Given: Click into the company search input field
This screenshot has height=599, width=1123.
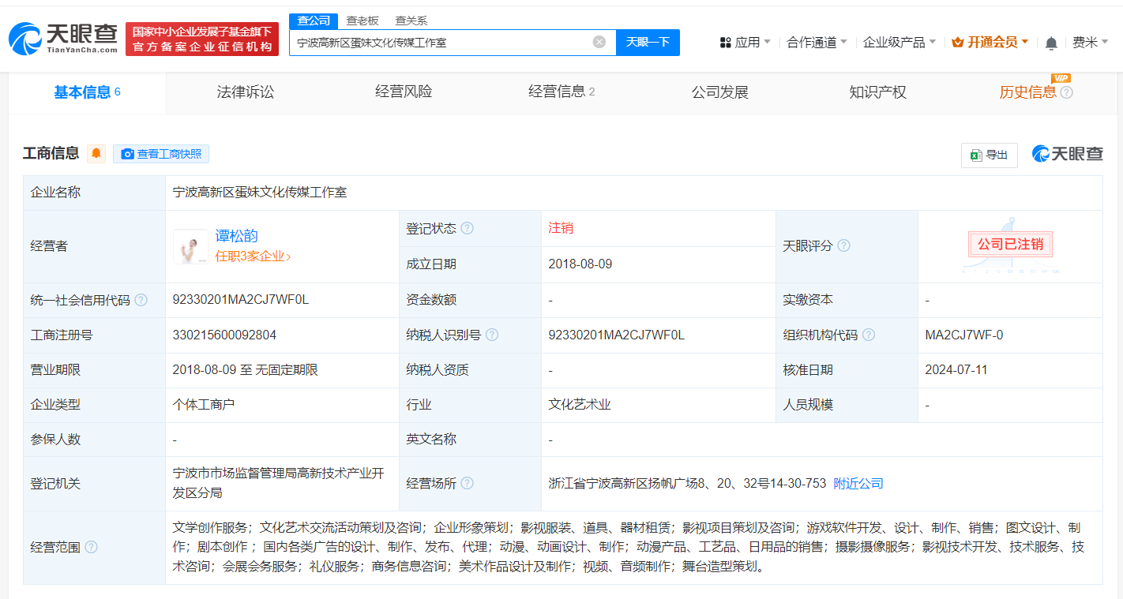Looking at the screenshot, I should (438, 43).
